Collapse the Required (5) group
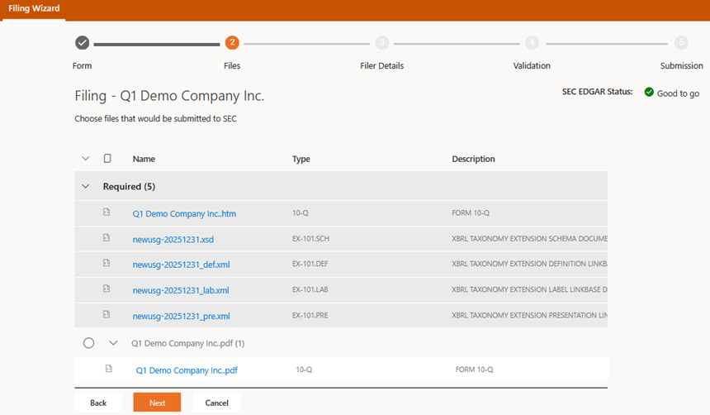Viewport: 710px width, 415px height. tap(86, 186)
